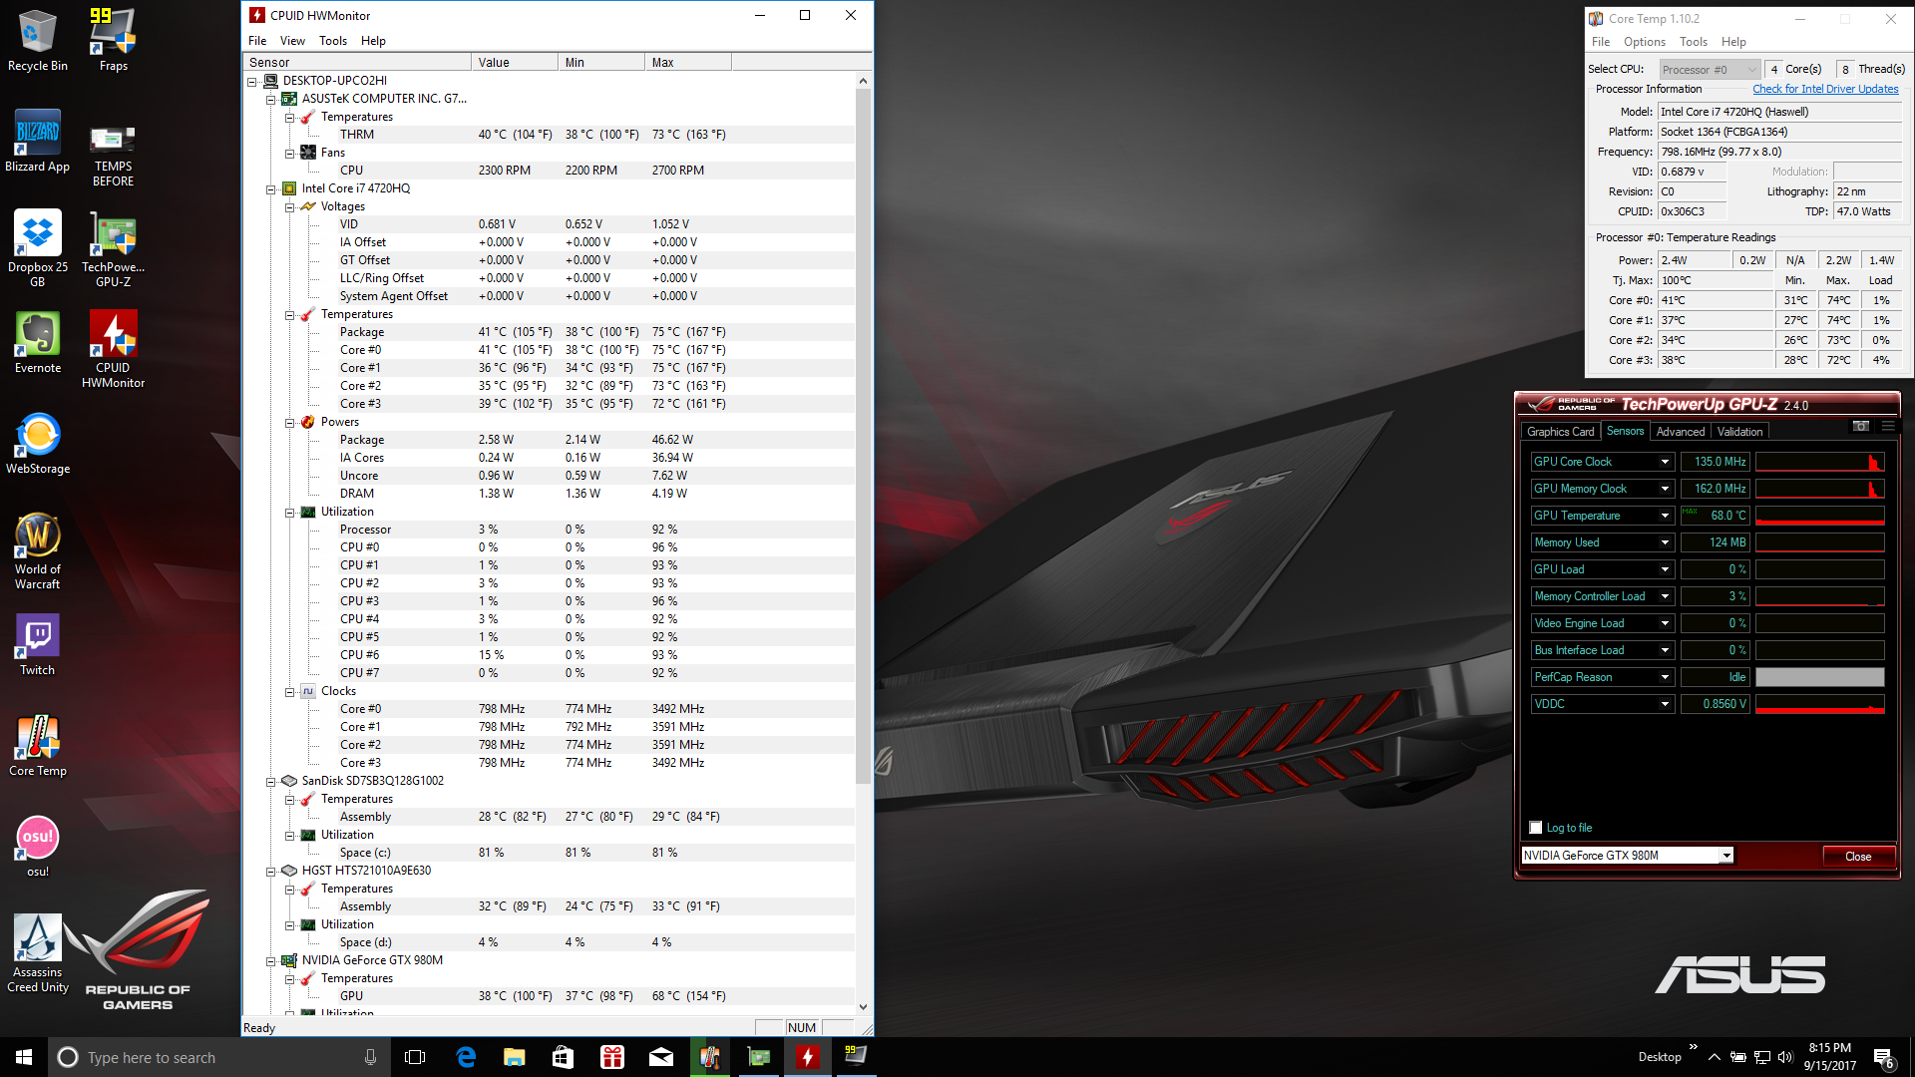
Task: Open Microsoft Store from the taskbar
Action: tap(564, 1057)
